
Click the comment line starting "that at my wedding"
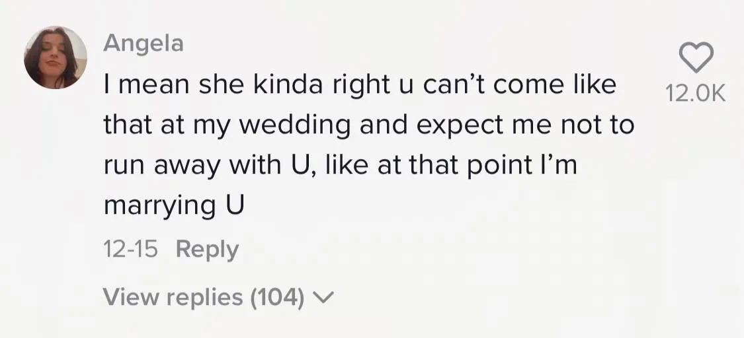(368, 125)
